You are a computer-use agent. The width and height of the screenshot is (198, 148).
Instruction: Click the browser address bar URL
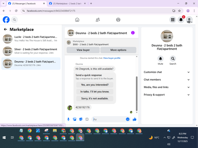pyautogui.click(x=51, y=11)
